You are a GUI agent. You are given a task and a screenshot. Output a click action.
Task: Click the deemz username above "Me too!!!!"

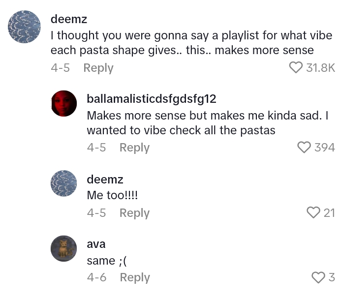coord(104,179)
